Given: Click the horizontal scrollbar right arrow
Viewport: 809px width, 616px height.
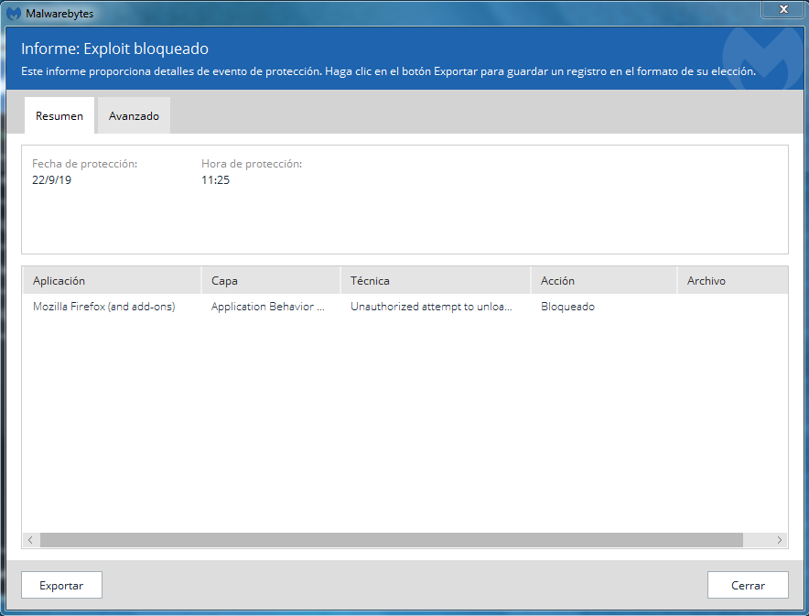Looking at the screenshot, I should [779, 540].
